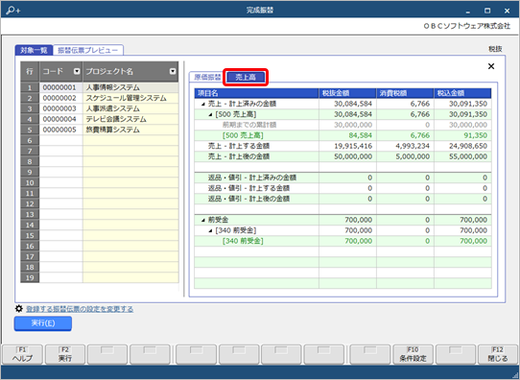Select project 旅費精算システム row
The image size is (520, 380).
point(130,130)
